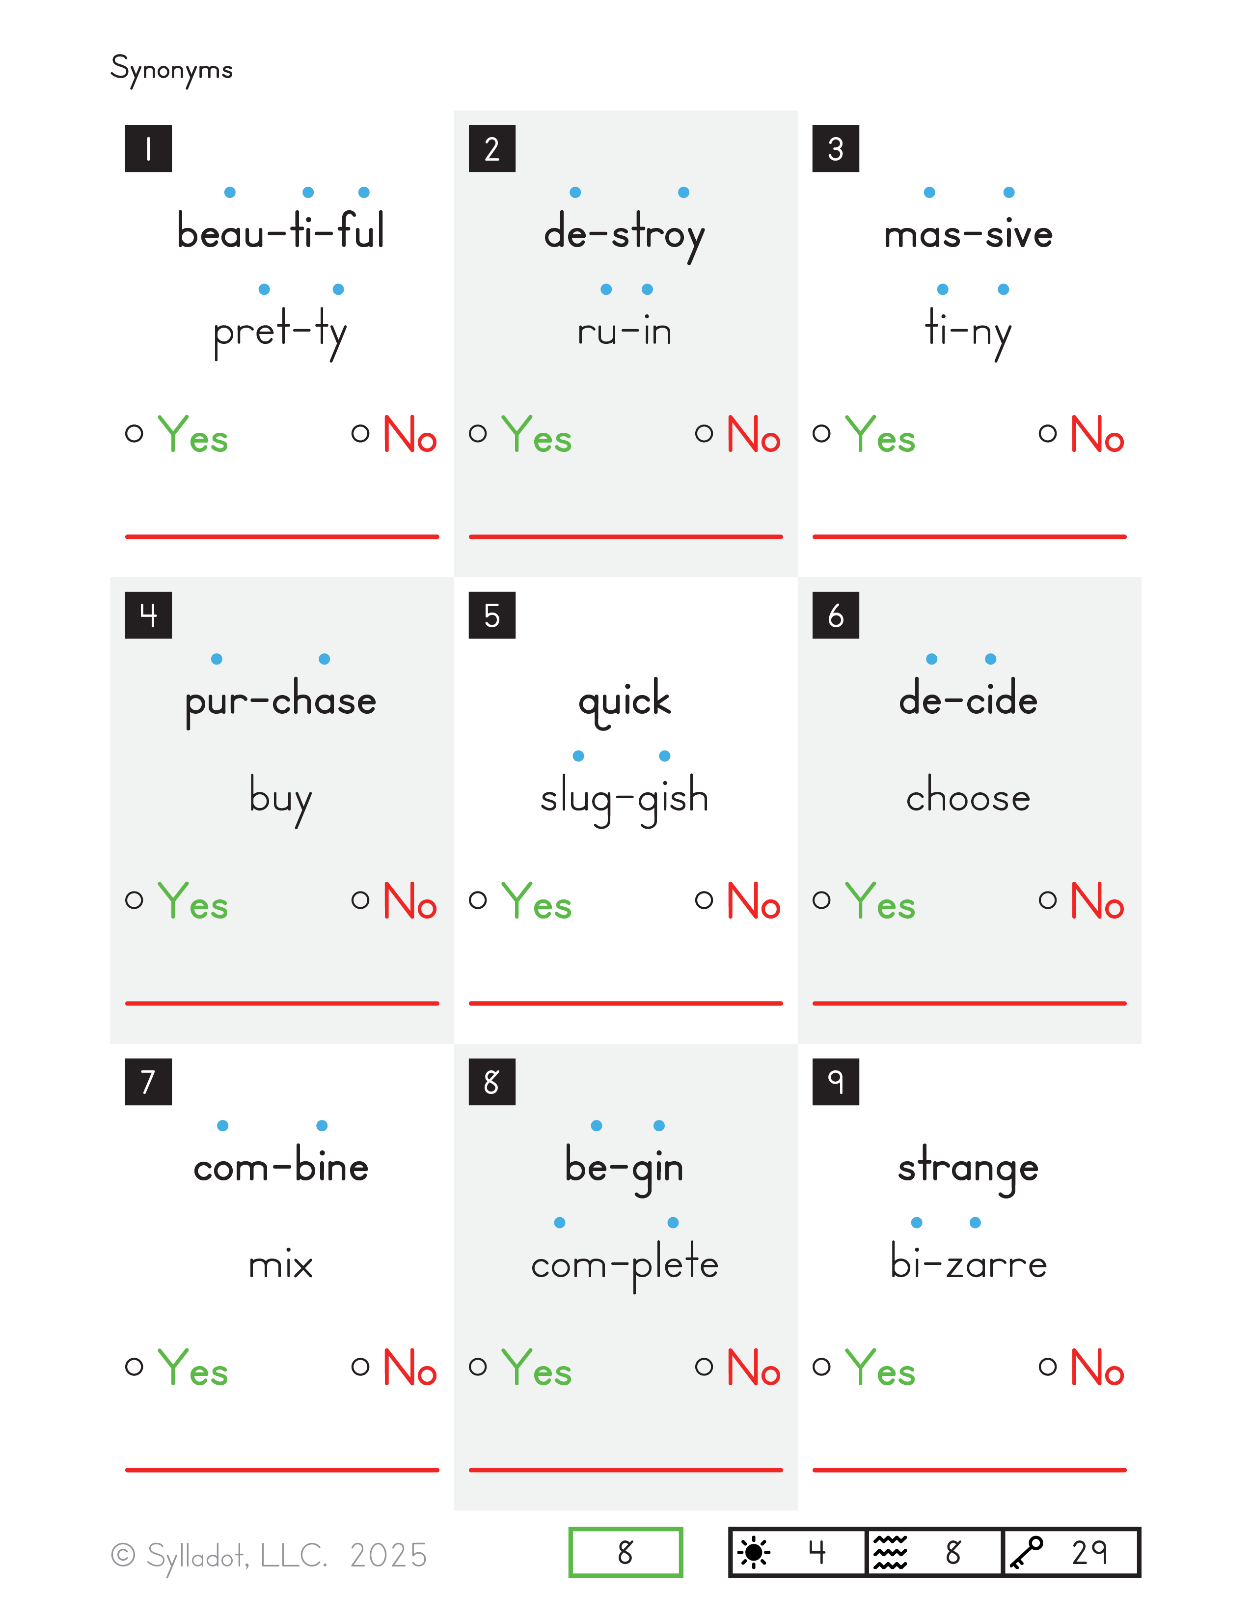Click the Sylladot, LLC. 2025 footer text

click(x=286, y=1555)
